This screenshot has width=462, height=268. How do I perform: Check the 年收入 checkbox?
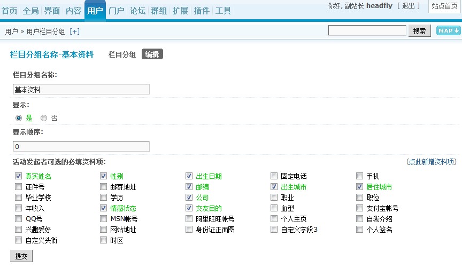click(x=18, y=208)
